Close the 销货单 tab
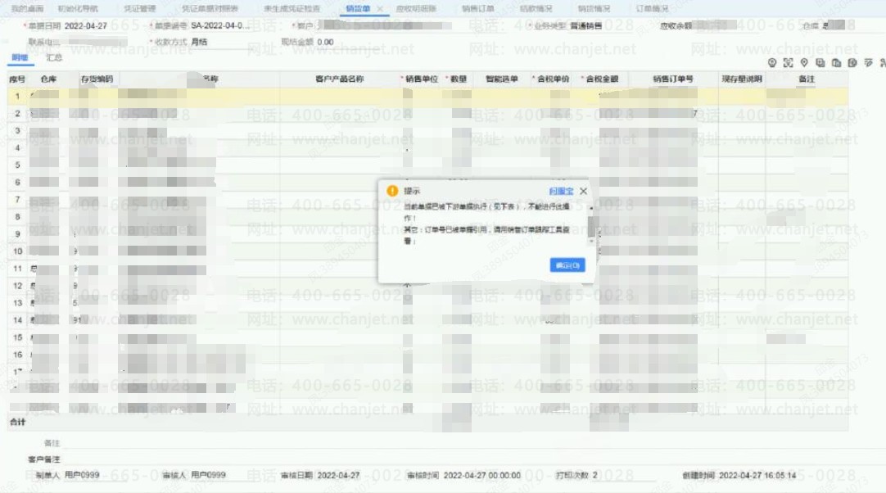The height and width of the screenshot is (493, 886). click(x=380, y=8)
